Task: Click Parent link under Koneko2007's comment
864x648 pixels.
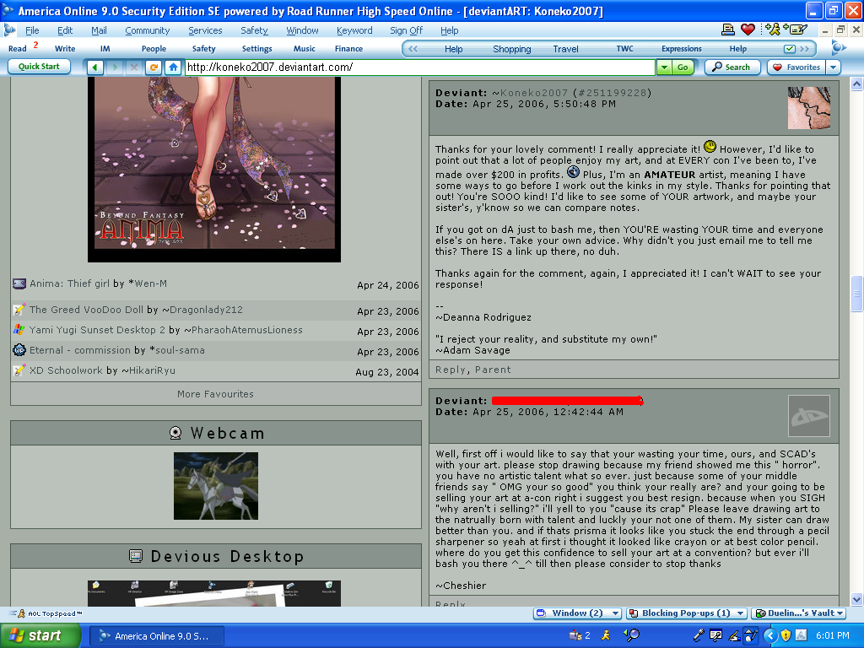Action: [x=493, y=370]
